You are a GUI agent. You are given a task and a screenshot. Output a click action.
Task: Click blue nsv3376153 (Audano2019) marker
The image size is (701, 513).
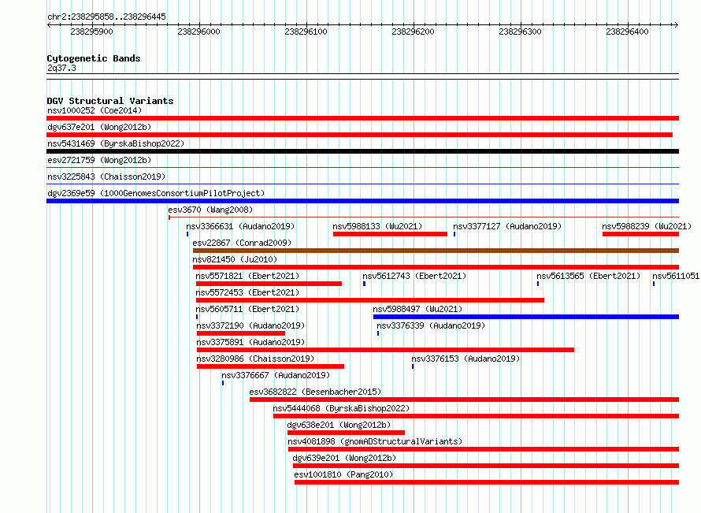click(413, 366)
